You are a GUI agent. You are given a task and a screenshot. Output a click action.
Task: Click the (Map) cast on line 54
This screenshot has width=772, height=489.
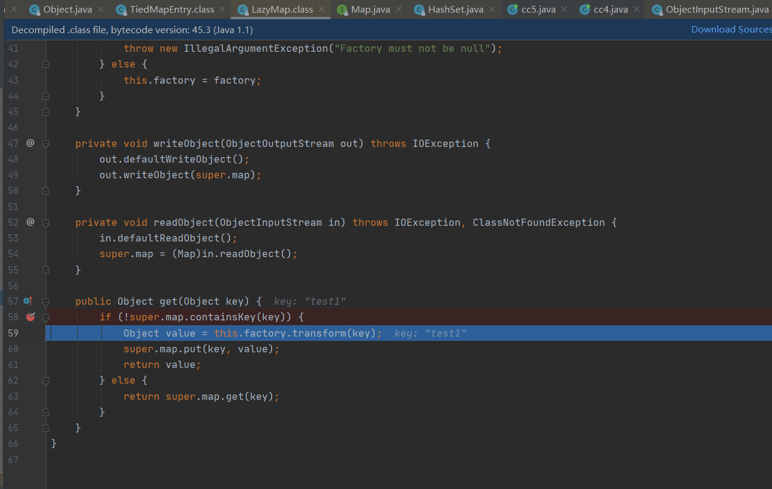coord(187,254)
